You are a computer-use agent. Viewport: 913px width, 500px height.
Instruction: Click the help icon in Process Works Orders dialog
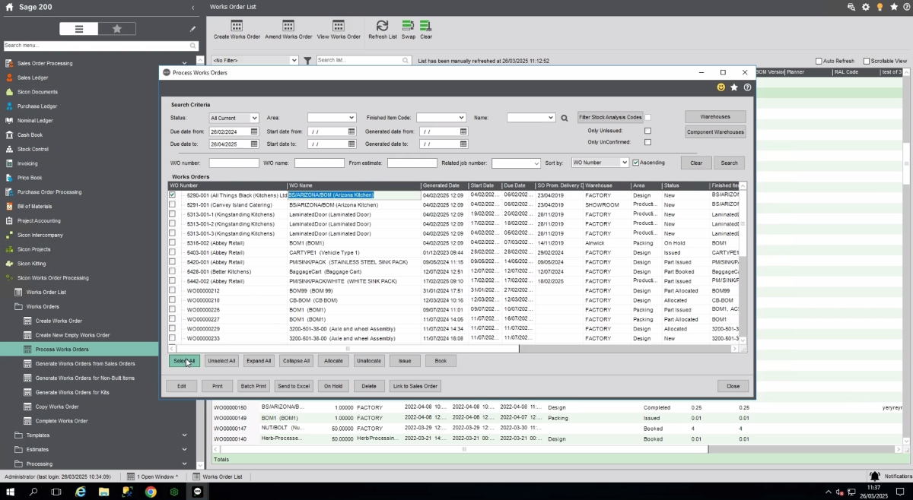pyautogui.click(x=747, y=87)
